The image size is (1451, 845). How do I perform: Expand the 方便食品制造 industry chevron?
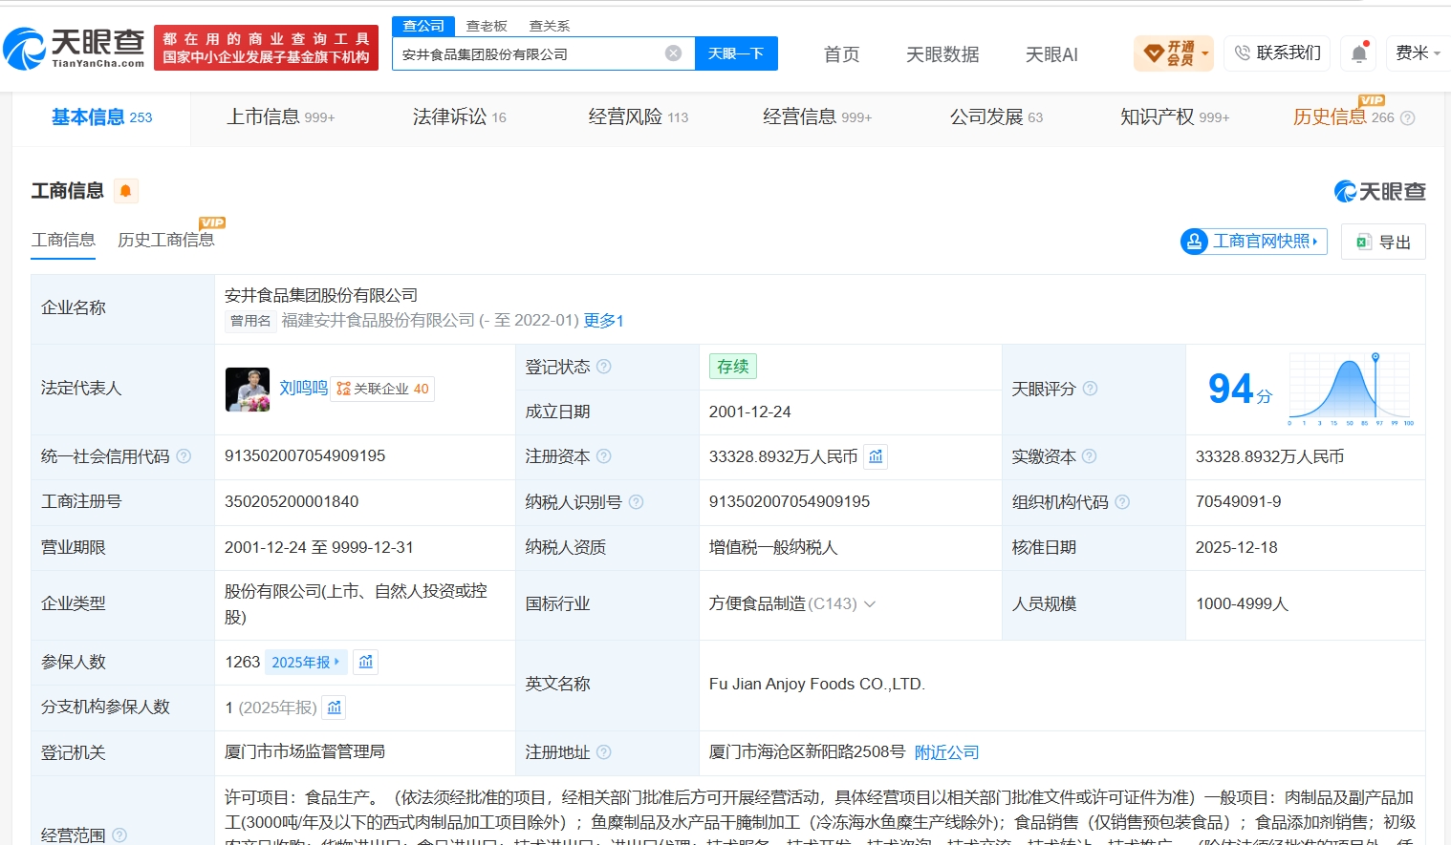tap(870, 604)
